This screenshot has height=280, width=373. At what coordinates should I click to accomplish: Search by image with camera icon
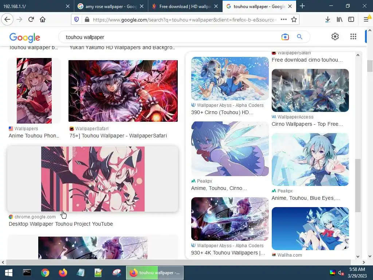[285, 37]
